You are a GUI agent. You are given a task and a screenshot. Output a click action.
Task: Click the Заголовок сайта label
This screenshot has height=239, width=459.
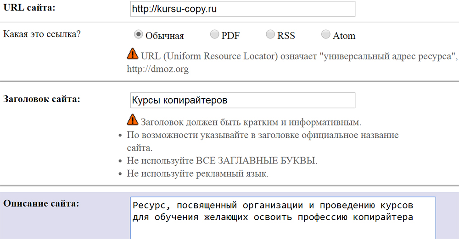[x=41, y=99]
